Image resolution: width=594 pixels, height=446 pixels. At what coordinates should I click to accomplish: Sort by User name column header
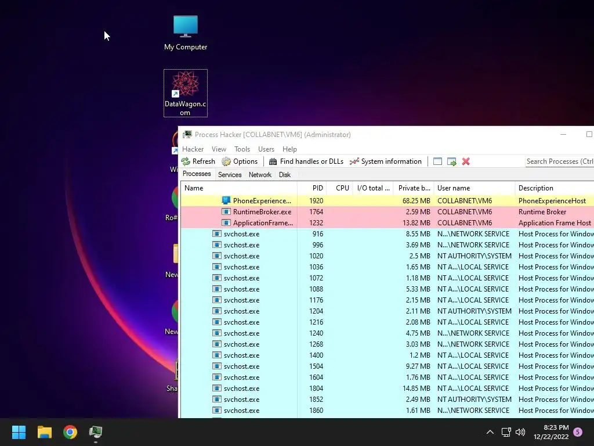(x=475, y=188)
